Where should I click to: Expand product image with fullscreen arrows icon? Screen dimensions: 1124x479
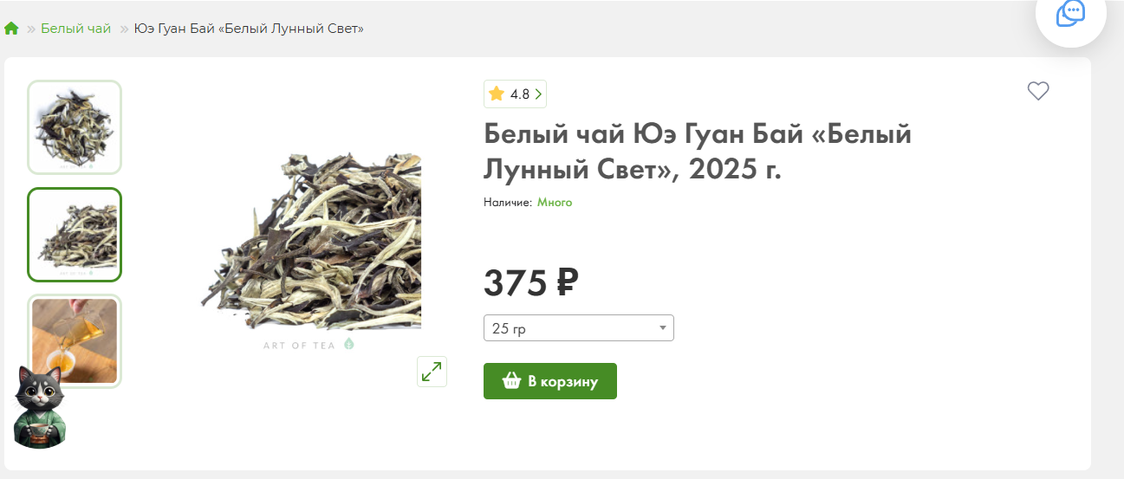432,371
